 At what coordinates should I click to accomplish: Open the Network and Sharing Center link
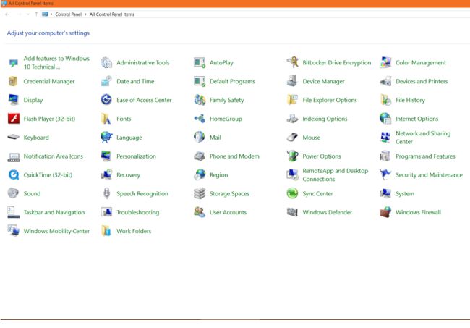[x=423, y=138]
